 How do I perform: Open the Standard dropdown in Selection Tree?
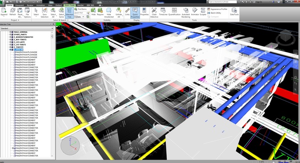(x=27, y=28)
